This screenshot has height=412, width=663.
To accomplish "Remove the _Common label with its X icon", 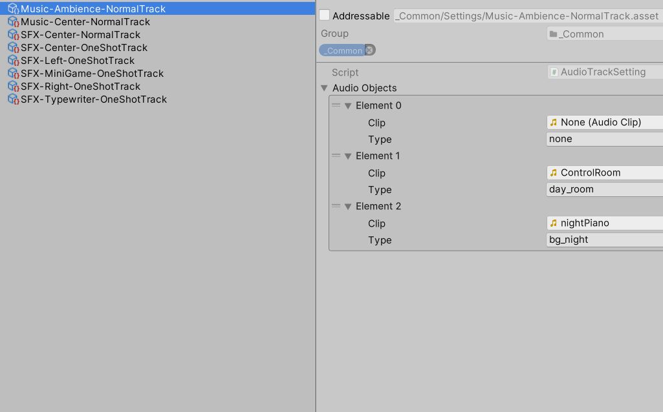I will pos(369,50).
